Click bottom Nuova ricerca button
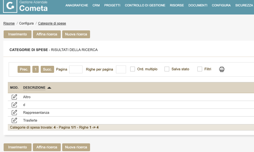 pos(76,147)
